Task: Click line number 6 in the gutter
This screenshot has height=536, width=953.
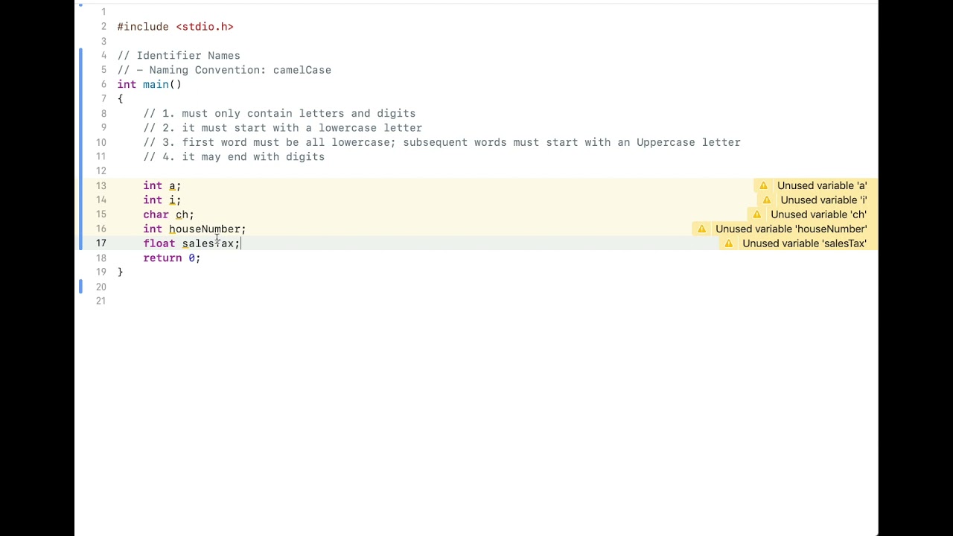Action: [x=103, y=85]
